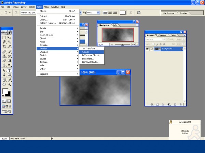The image size is (205, 153).
Task: Open the Opacity slider arrow
Action: (x=184, y=39)
